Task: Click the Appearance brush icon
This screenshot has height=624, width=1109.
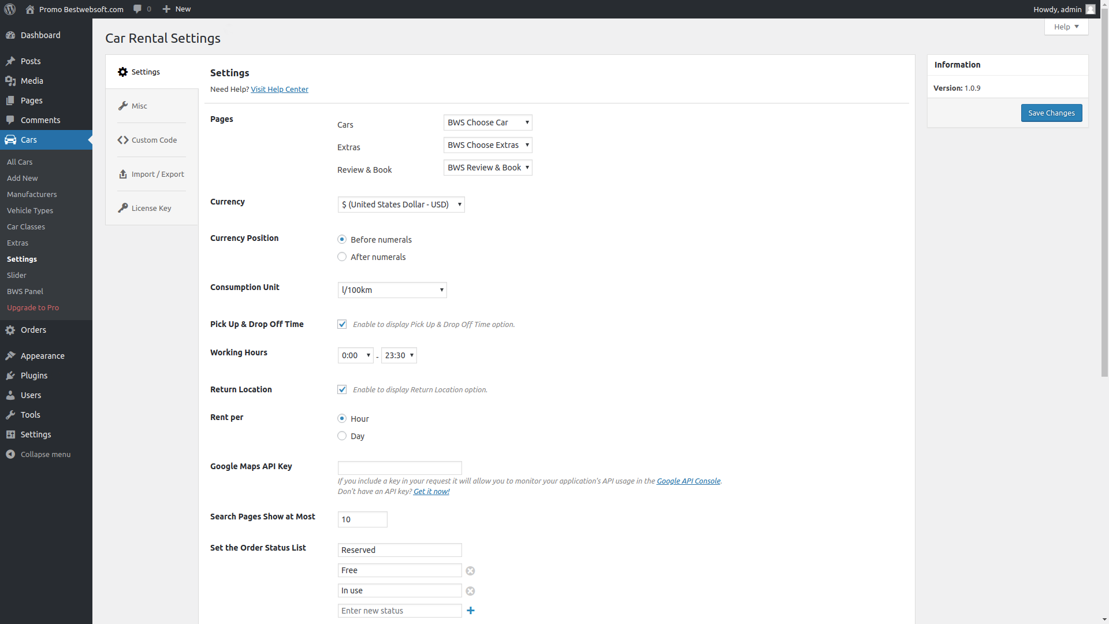Action: point(10,356)
